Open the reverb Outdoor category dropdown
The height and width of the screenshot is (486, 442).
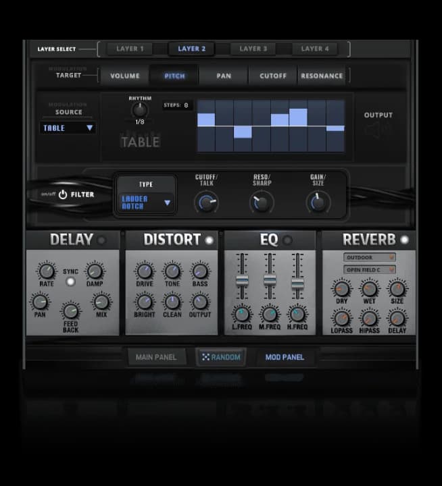point(369,257)
